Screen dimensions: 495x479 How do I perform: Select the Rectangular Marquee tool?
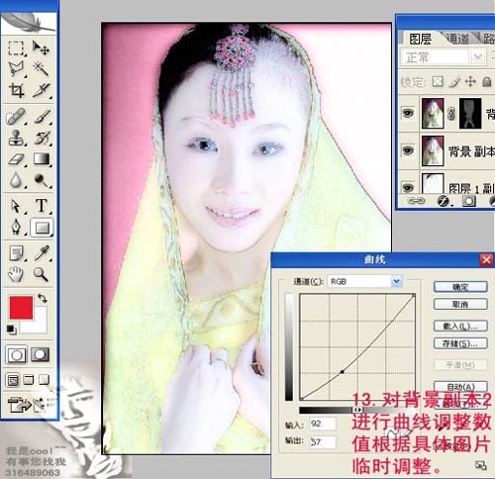[16, 48]
